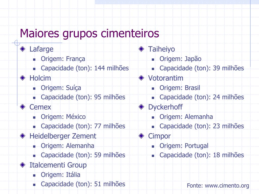Click 'Origem: México' line
The image size is (259, 194).
coord(63,117)
